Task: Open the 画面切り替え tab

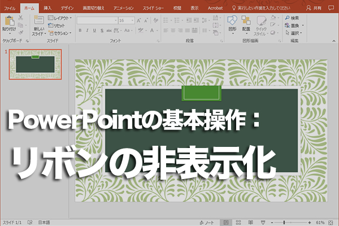Action: [x=93, y=8]
